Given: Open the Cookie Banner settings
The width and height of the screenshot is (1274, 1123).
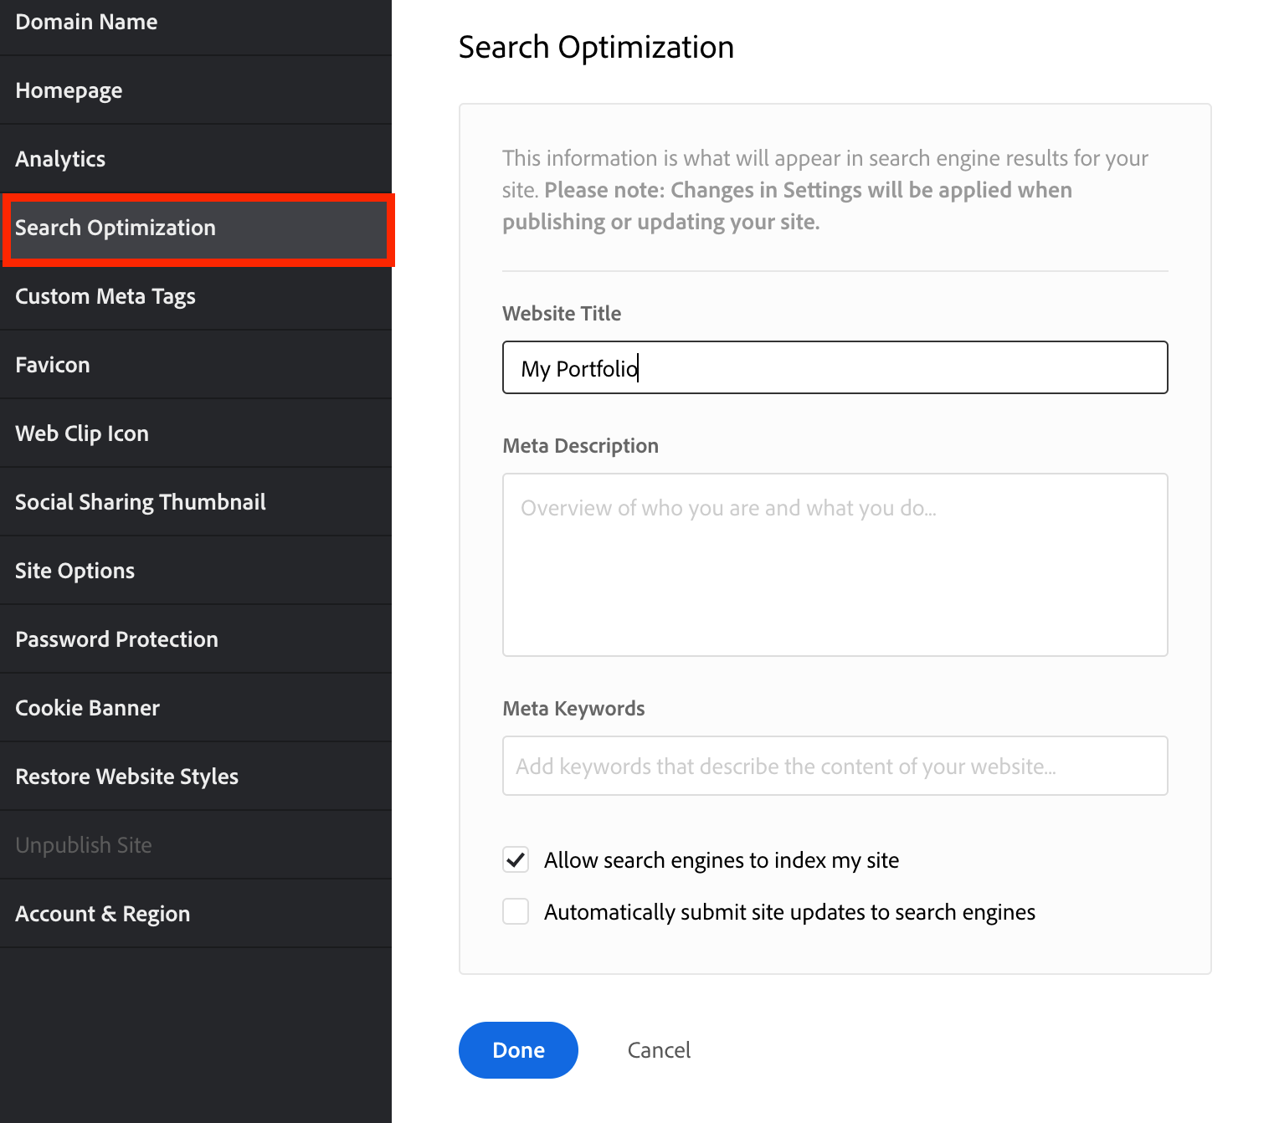Looking at the screenshot, I should point(87,707).
